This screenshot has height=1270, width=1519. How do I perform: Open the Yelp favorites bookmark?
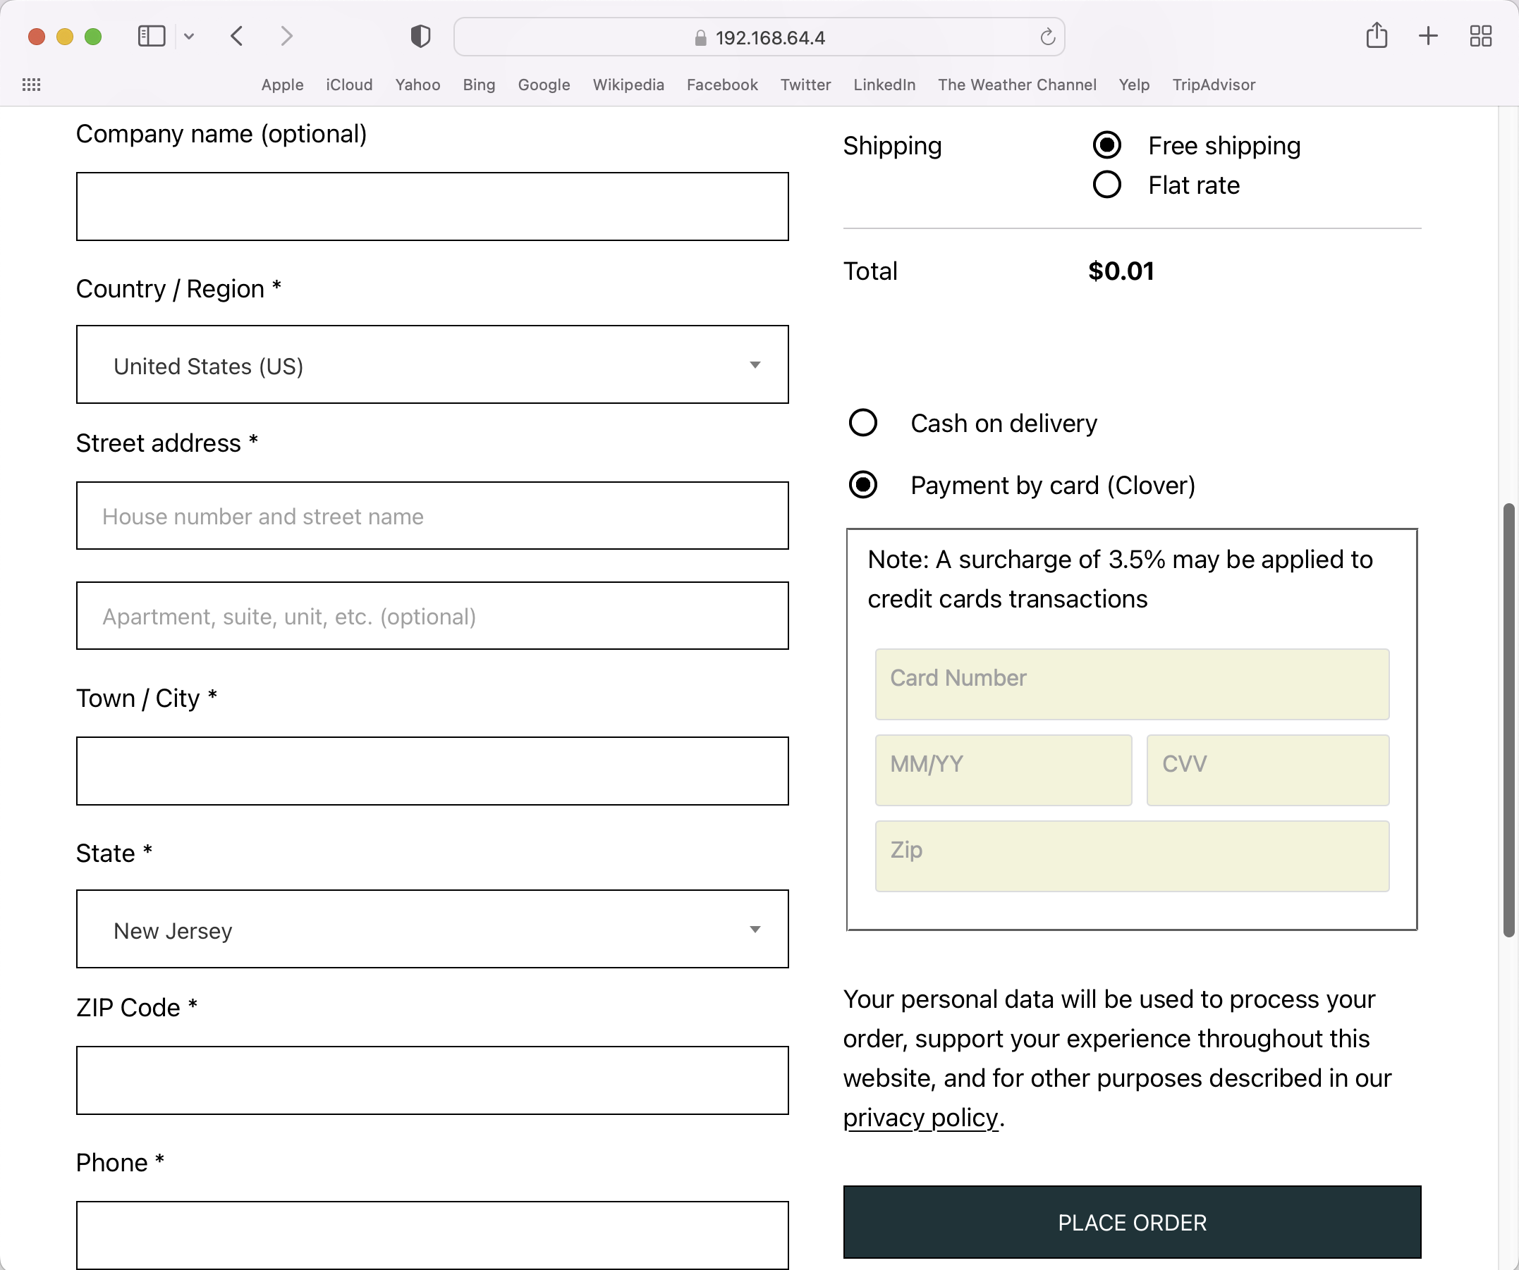(x=1133, y=85)
